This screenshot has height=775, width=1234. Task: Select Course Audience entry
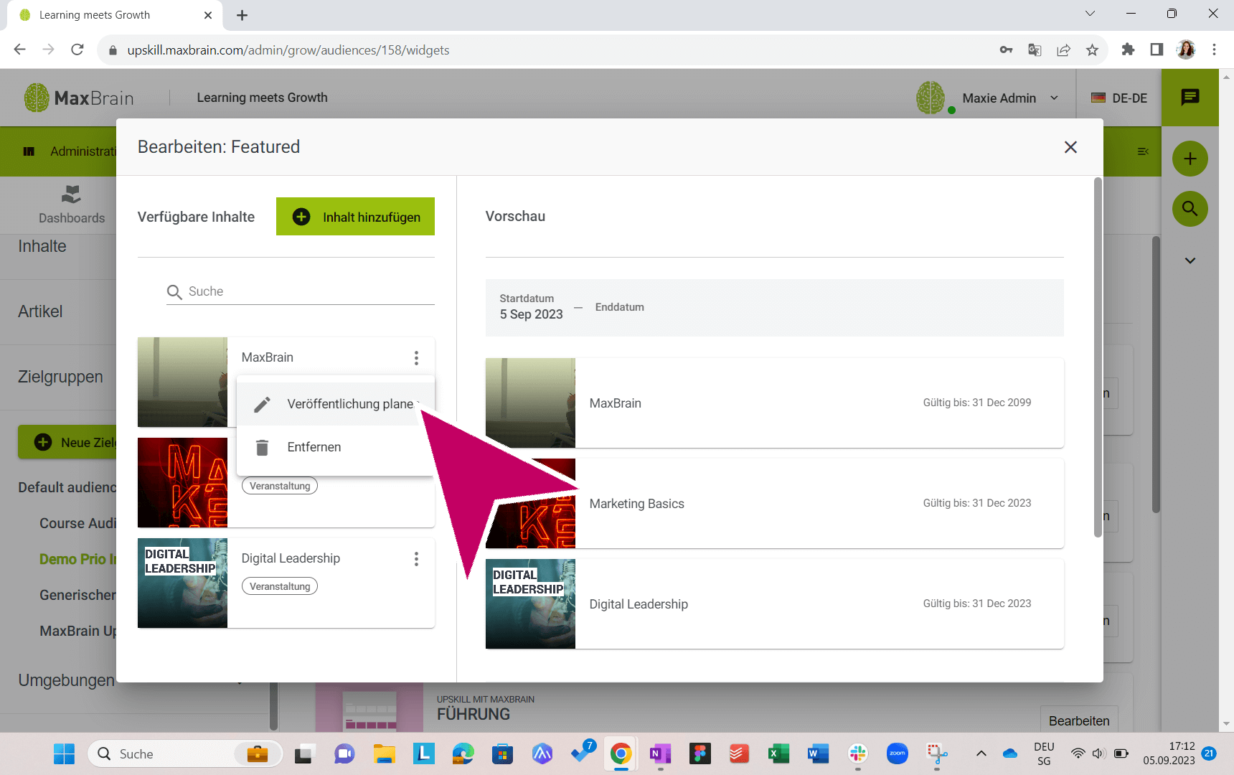click(x=77, y=523)
